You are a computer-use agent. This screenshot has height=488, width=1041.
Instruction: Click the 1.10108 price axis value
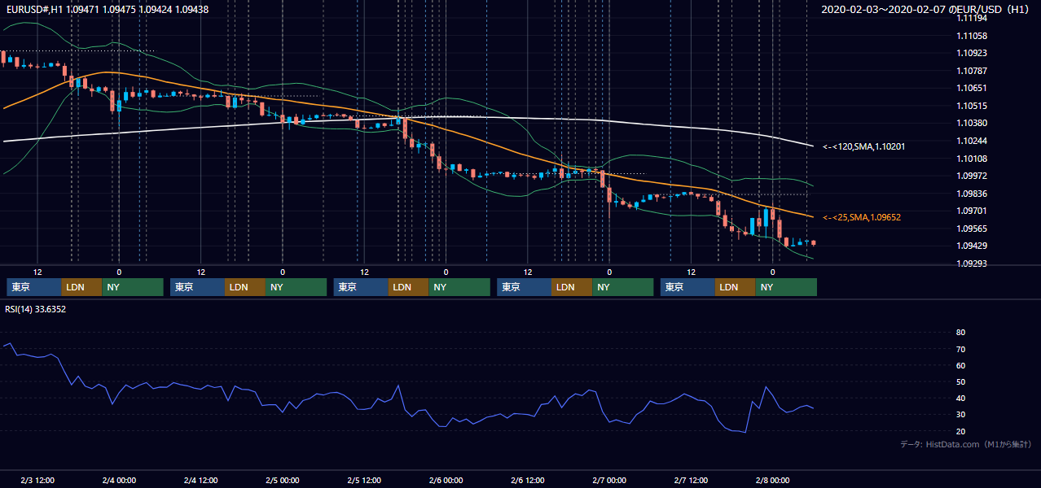[x=972, y=158]
